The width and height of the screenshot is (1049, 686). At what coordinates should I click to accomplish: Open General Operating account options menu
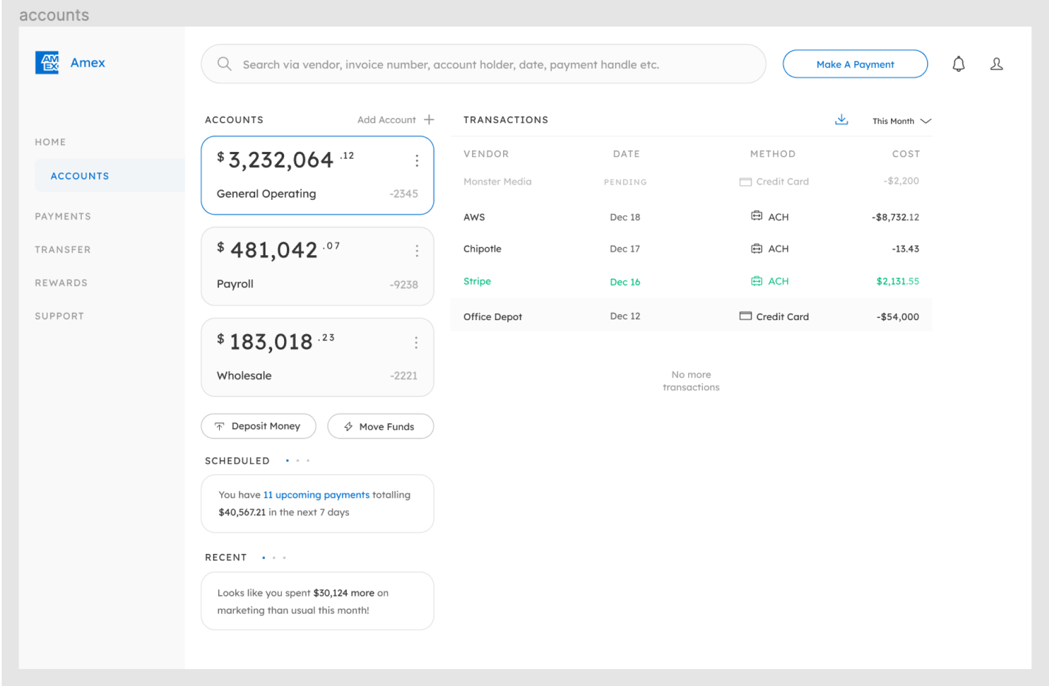pos(417,161)
